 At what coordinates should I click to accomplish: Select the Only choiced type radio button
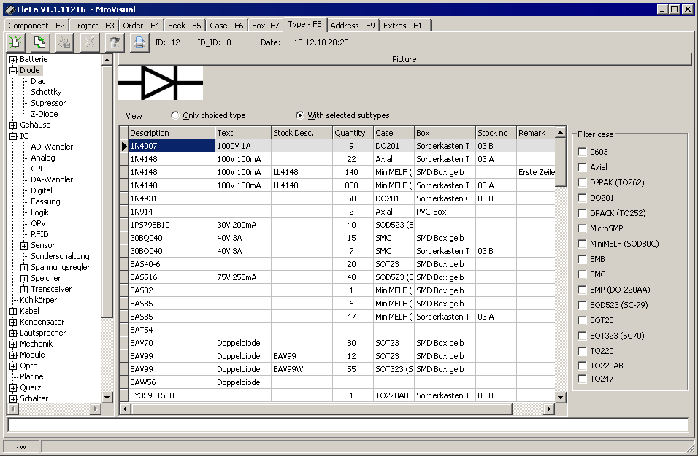tap(175, 115)
